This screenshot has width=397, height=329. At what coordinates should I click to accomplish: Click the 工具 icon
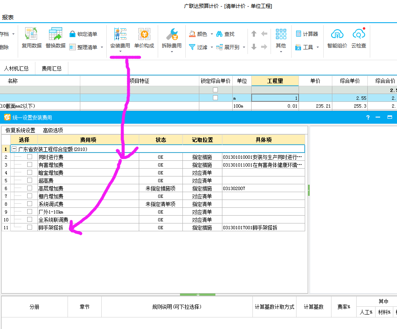click(x=298, y=47)
